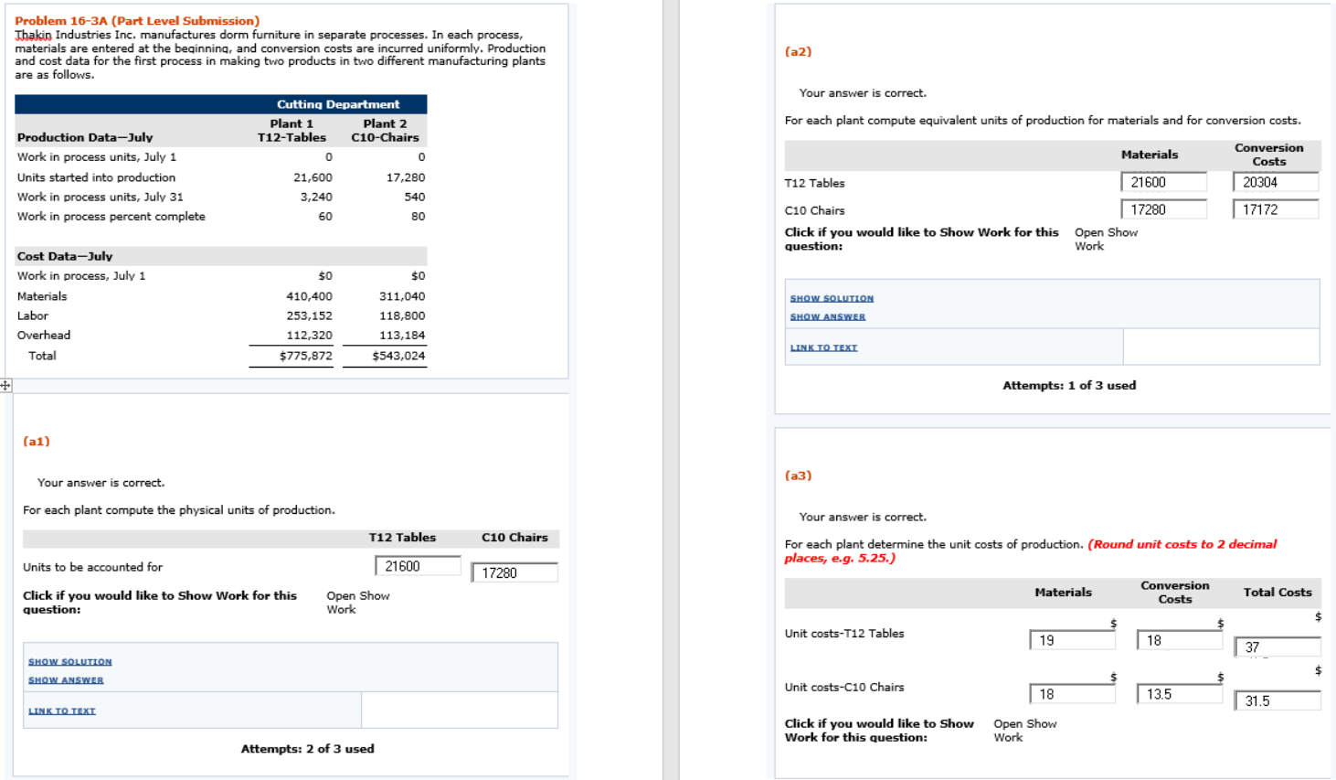1336x780 pixels.
Task: Click C10 Chairs Materials field in part a2
Action: (x=1163, y=208)
